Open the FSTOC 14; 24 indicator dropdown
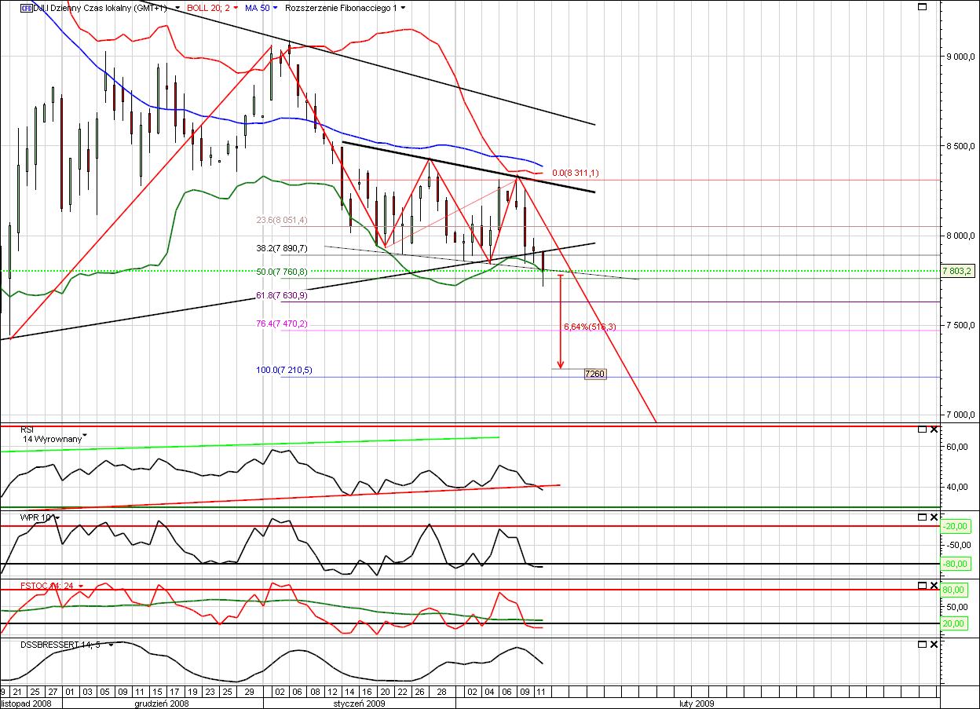Image resolution: width=980 pixels, height=709 pixels. [x=81, y=586]
